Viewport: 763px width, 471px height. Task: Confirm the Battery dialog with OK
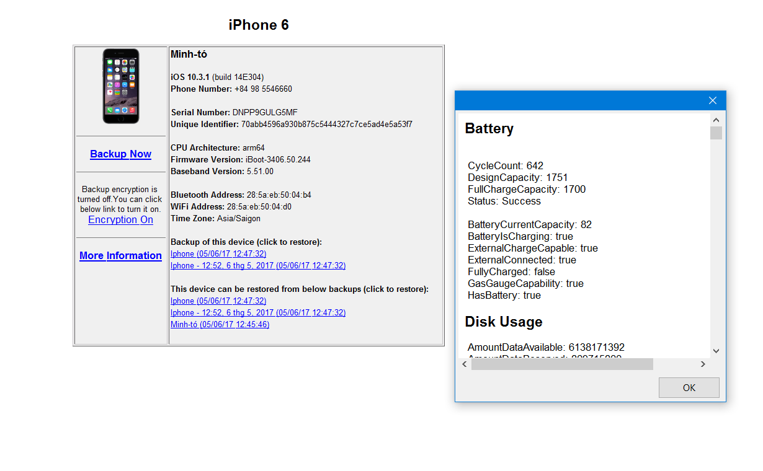click(689, 387)
